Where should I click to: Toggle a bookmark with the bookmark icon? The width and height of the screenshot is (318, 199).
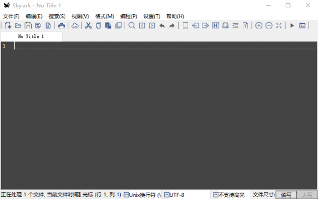tap(185, 25)
